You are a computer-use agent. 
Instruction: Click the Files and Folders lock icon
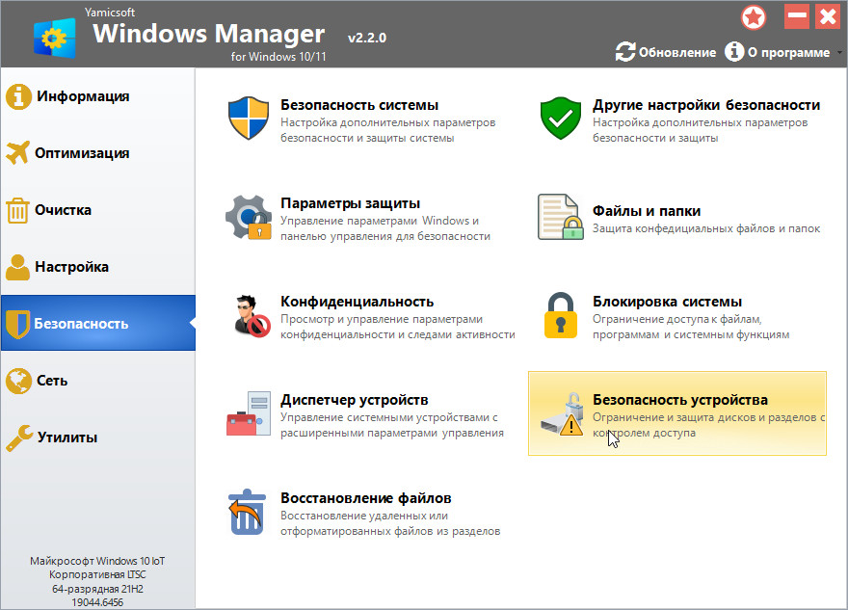pos(560,217)
